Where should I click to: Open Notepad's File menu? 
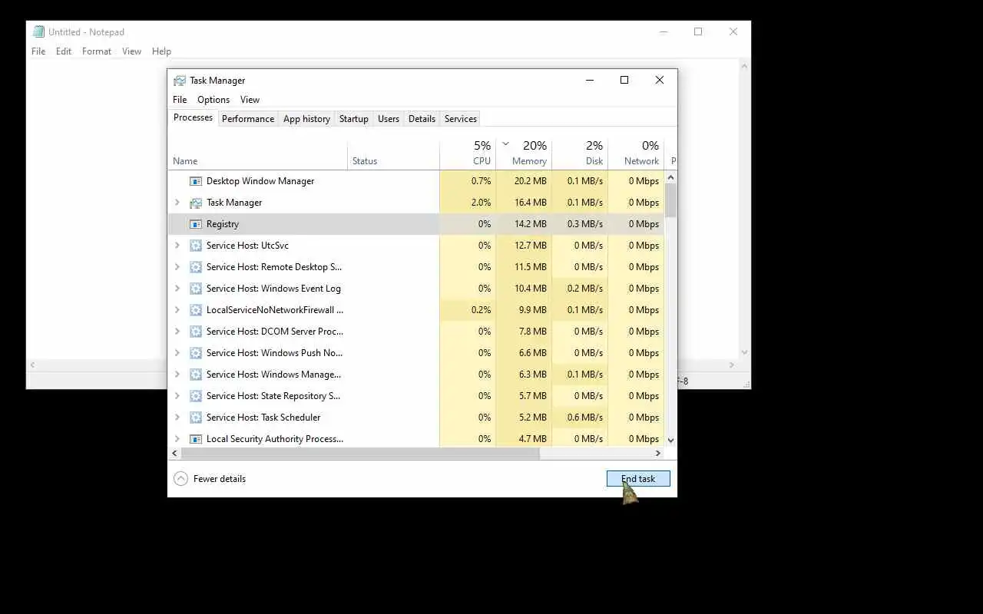38,51
